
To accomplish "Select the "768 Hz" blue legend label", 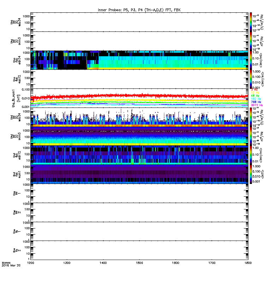I will [x=256, y=102].
